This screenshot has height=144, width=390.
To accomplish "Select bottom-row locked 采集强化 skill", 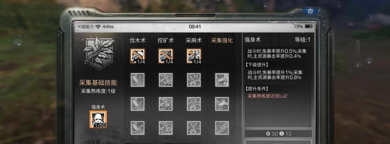I will pos(222,128).
